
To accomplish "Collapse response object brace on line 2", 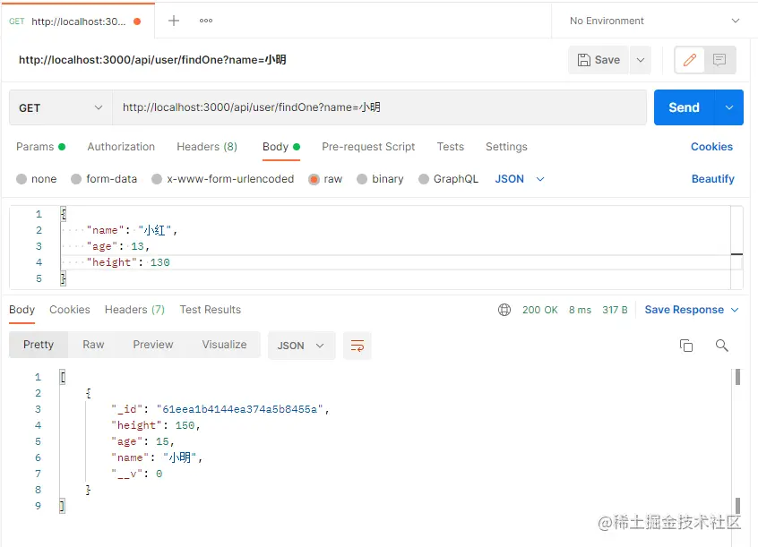I will pos(88,393).
